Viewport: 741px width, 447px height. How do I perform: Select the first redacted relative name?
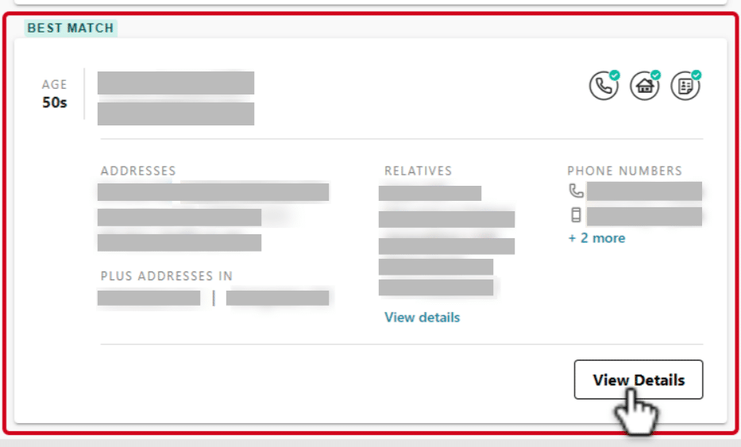430,193
